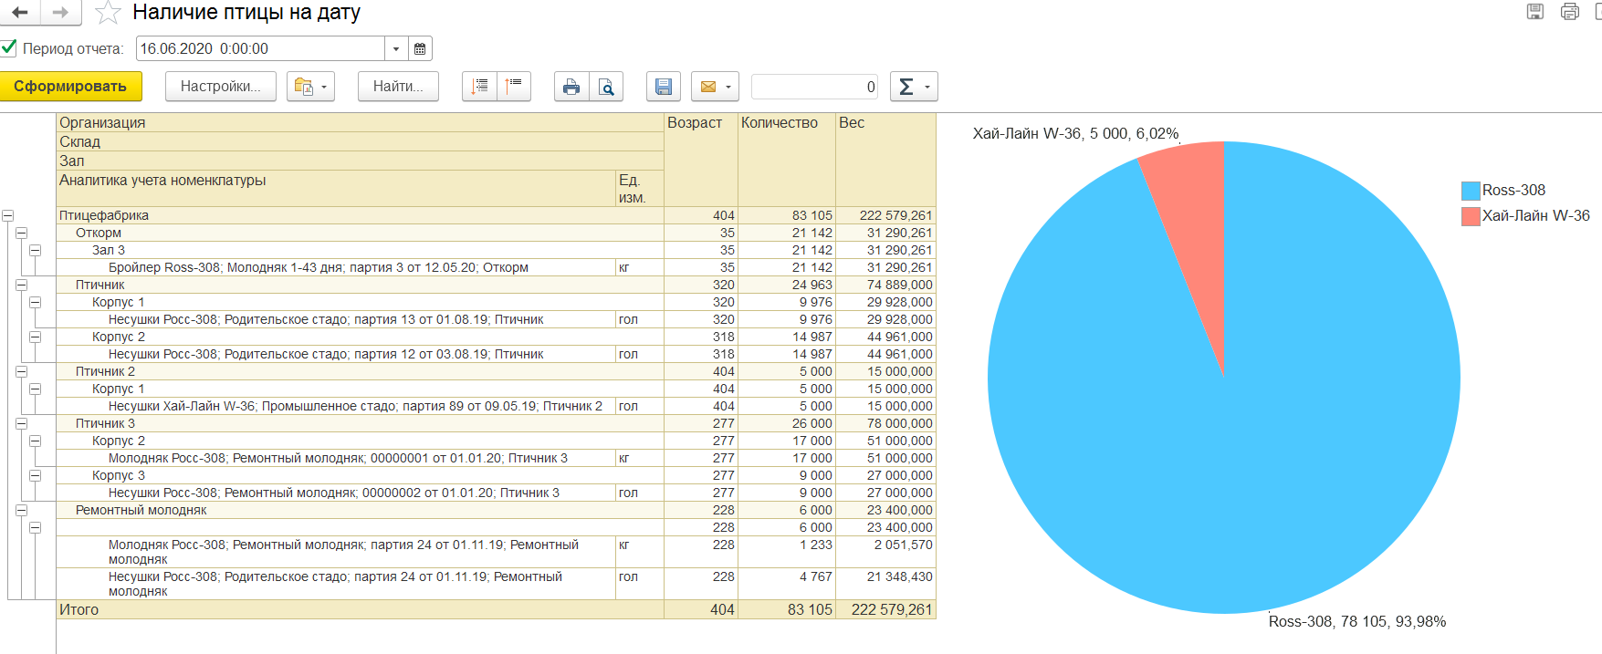The width and height of the screenshot is (1602, 654).
Task: Add report to favorites with star icon
Action: point(108,13)
